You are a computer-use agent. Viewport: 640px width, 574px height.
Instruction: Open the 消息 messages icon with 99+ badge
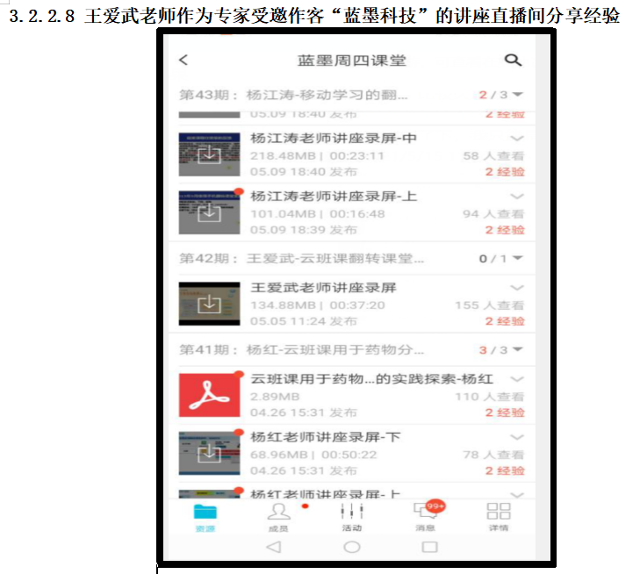427,516
